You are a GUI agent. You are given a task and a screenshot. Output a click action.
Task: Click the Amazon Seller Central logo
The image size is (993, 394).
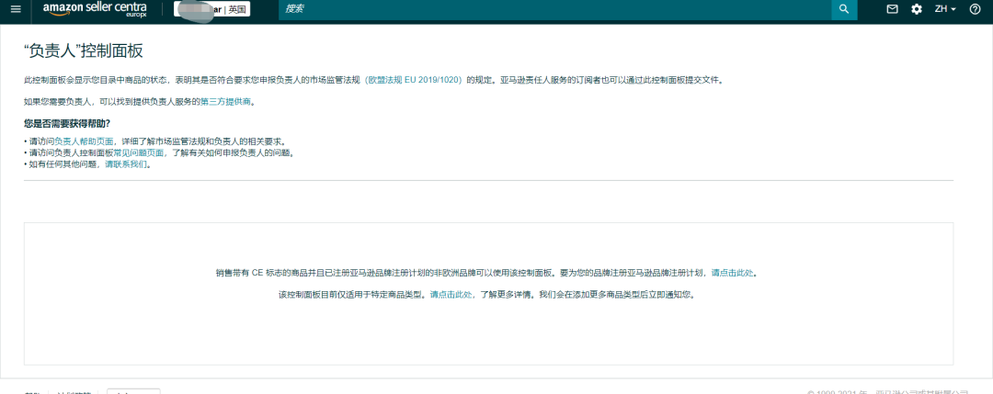tap(95, 9)
